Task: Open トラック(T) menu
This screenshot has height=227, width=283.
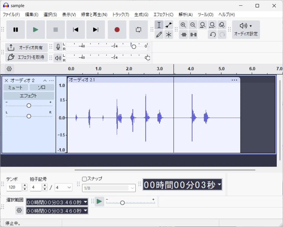Action: (x=121, y=15)
